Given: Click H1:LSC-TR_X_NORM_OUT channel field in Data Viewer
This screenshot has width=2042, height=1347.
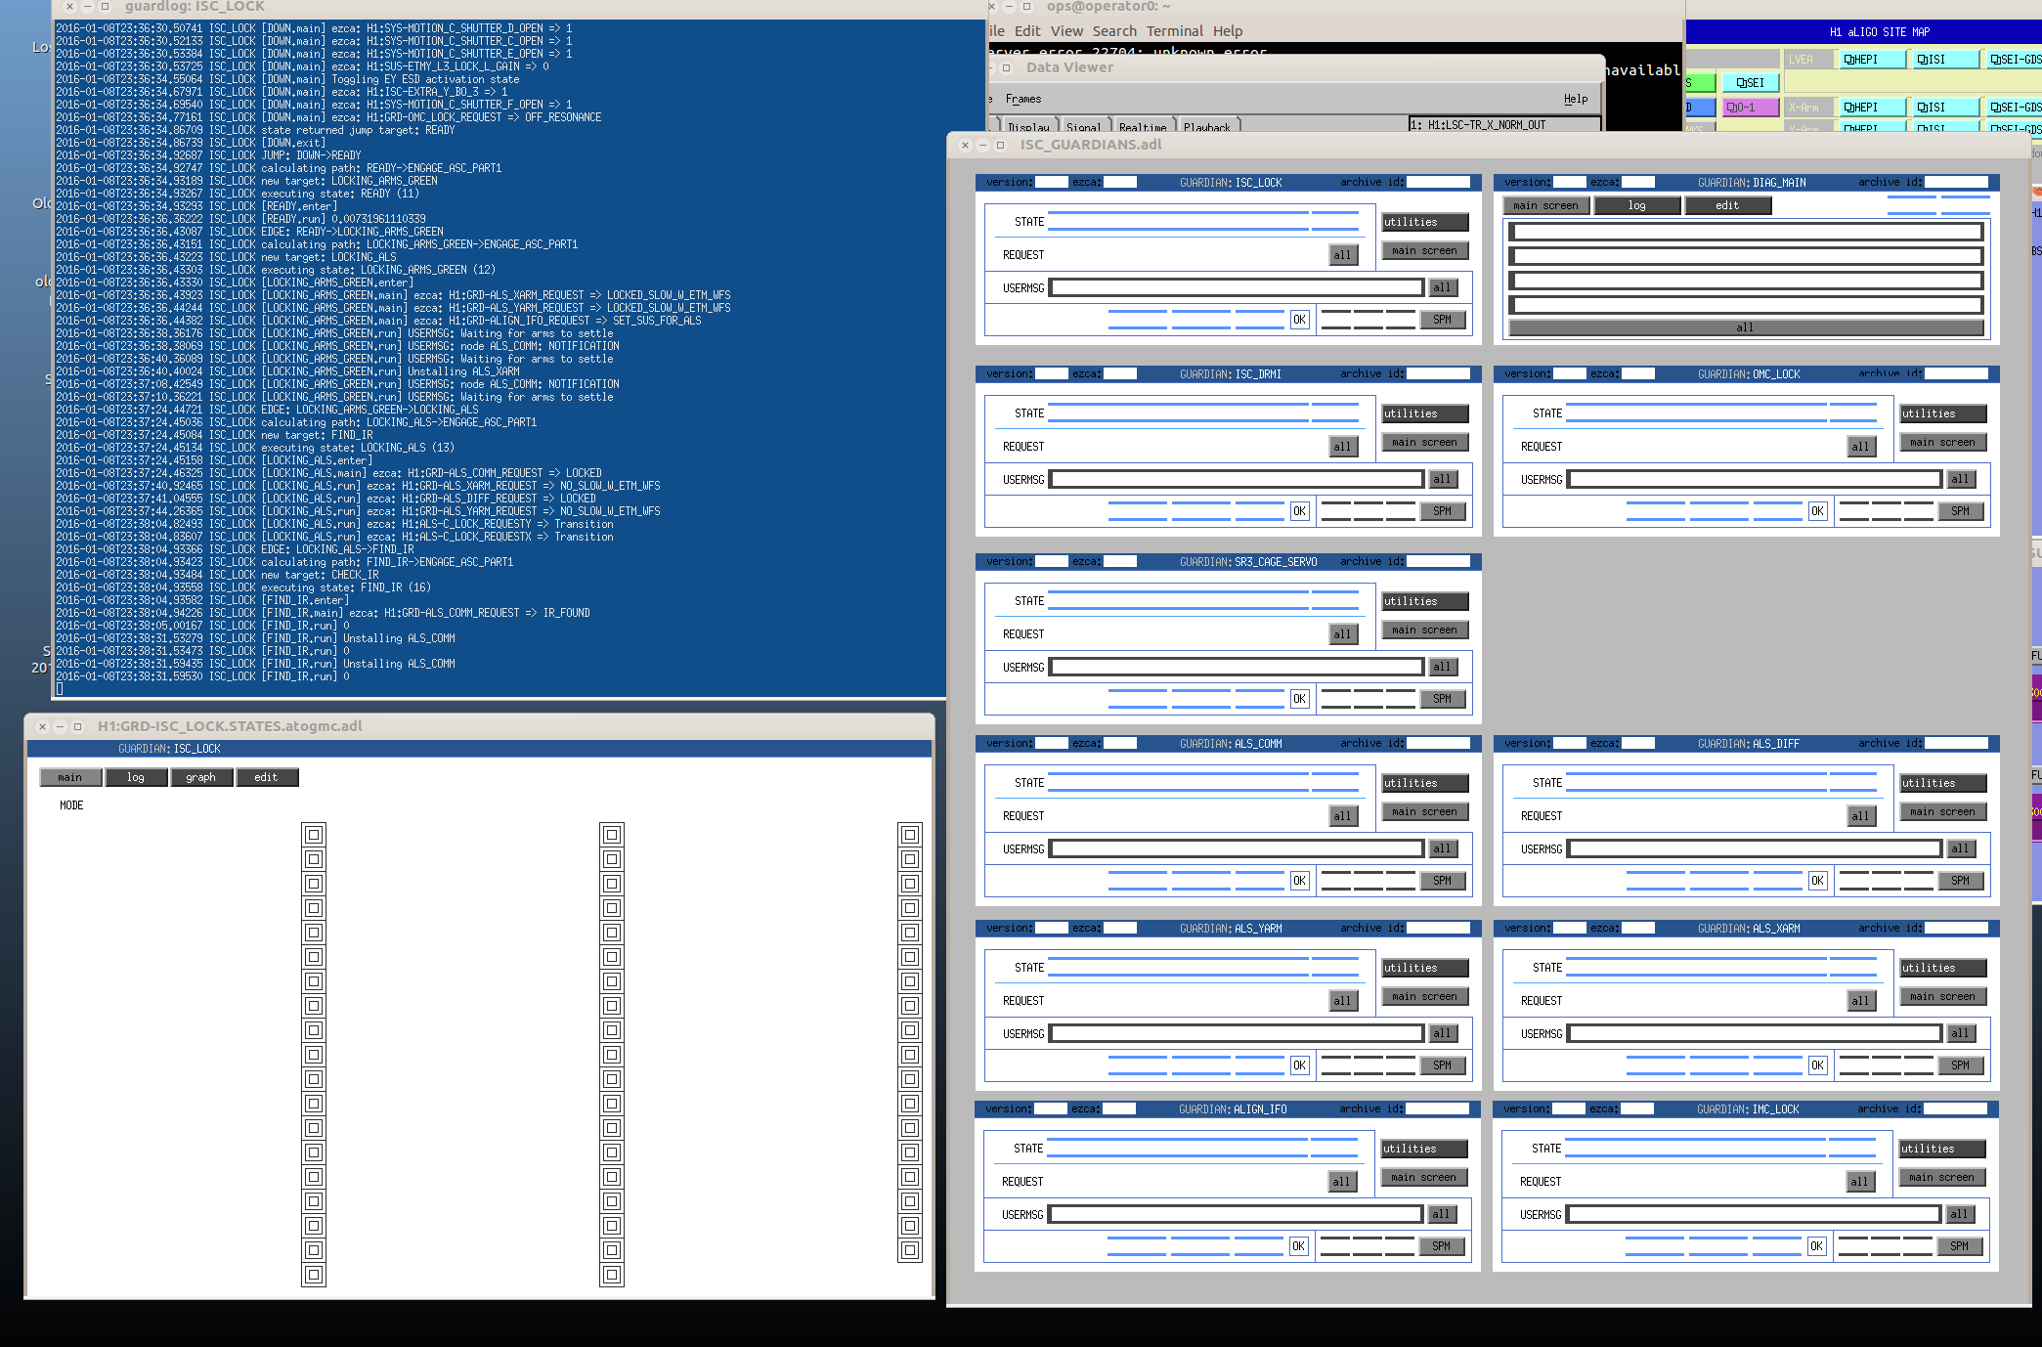Looking at the screenshot, I should [x=1503, y=125].
